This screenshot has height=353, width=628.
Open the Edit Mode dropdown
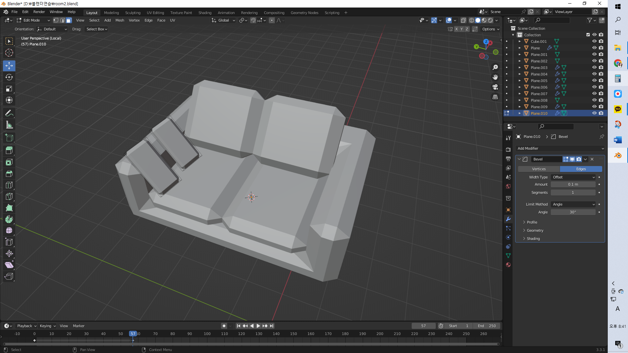pos(33,20)
